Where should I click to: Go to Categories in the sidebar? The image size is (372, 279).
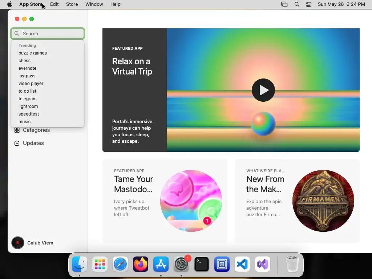[36, 130]
